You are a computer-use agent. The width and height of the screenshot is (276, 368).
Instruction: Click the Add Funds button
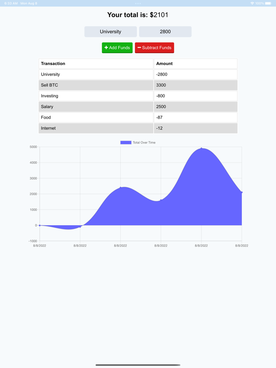coord(117,48)
